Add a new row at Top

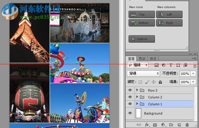[x=142, y=14]
